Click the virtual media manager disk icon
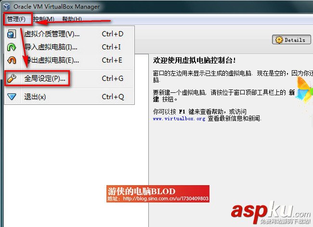The height and width of the screenshot is (227, 313). coord(12,34)
